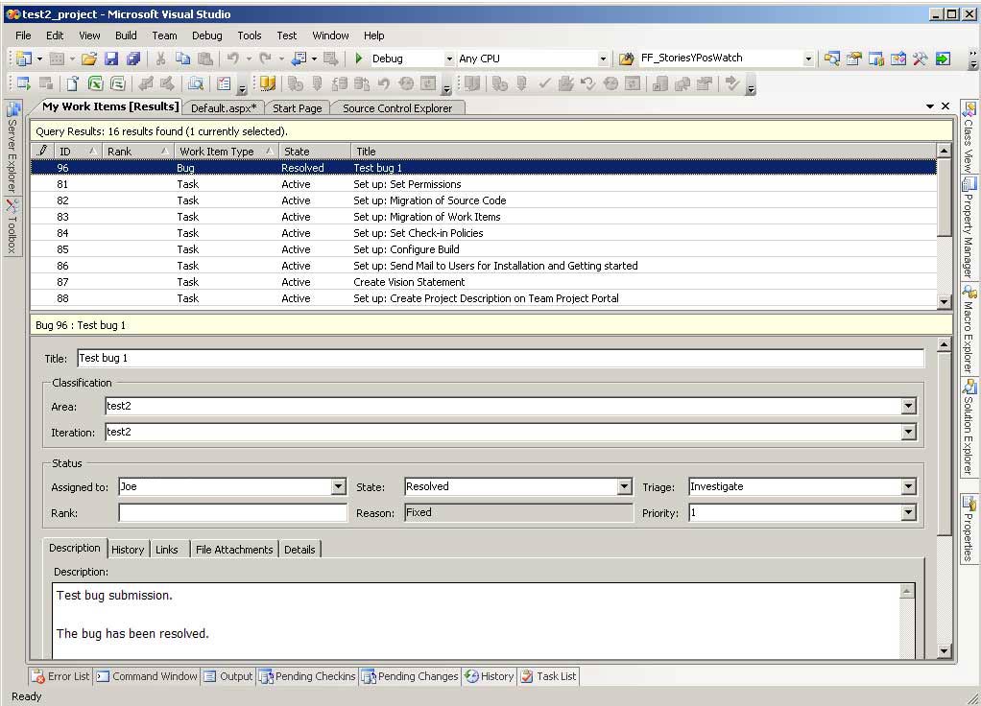Open Solution Explorer via toolbar icon
Screen dimensions: 981x706
[831, 59]
